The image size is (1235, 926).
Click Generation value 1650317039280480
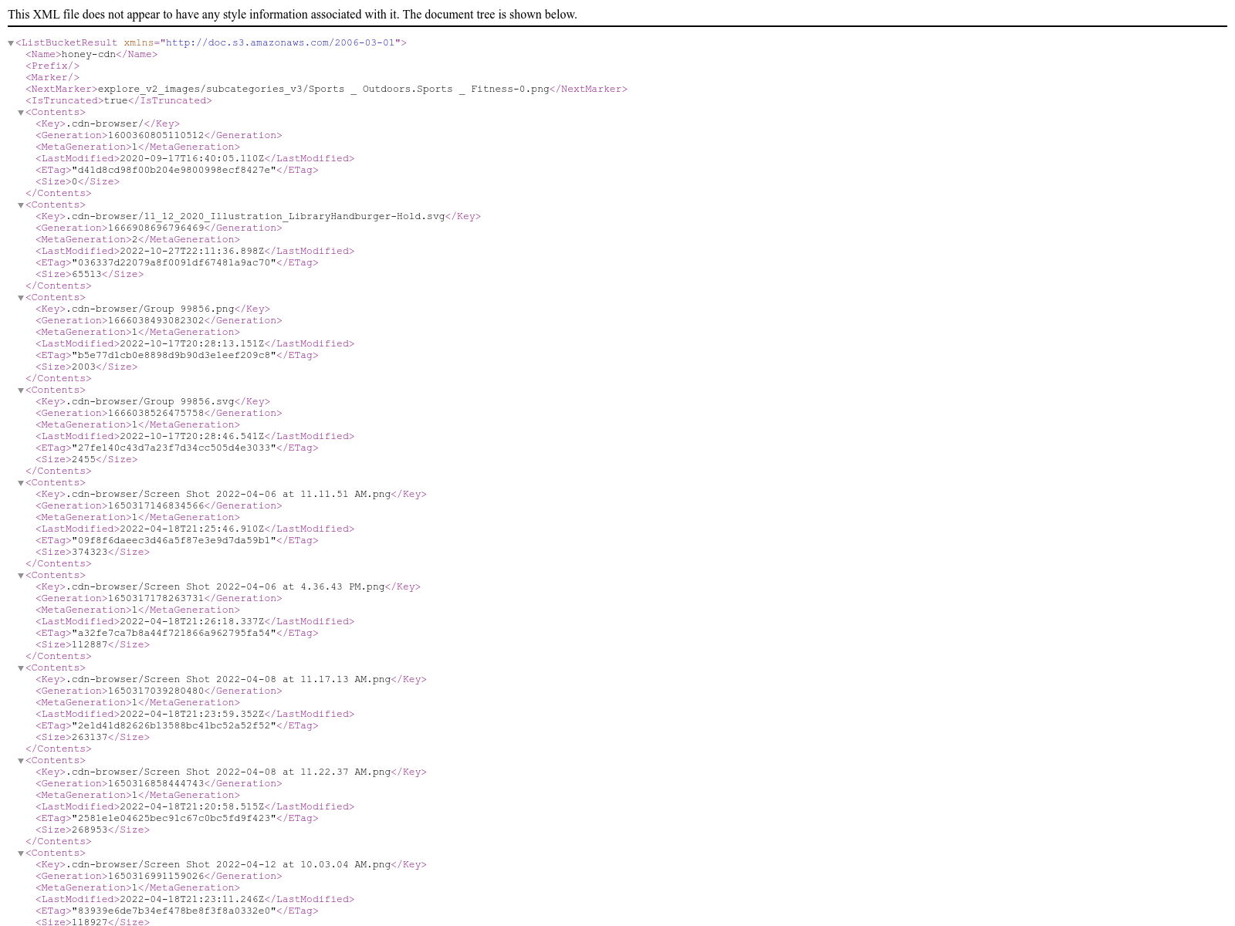[x=156, y=691]
